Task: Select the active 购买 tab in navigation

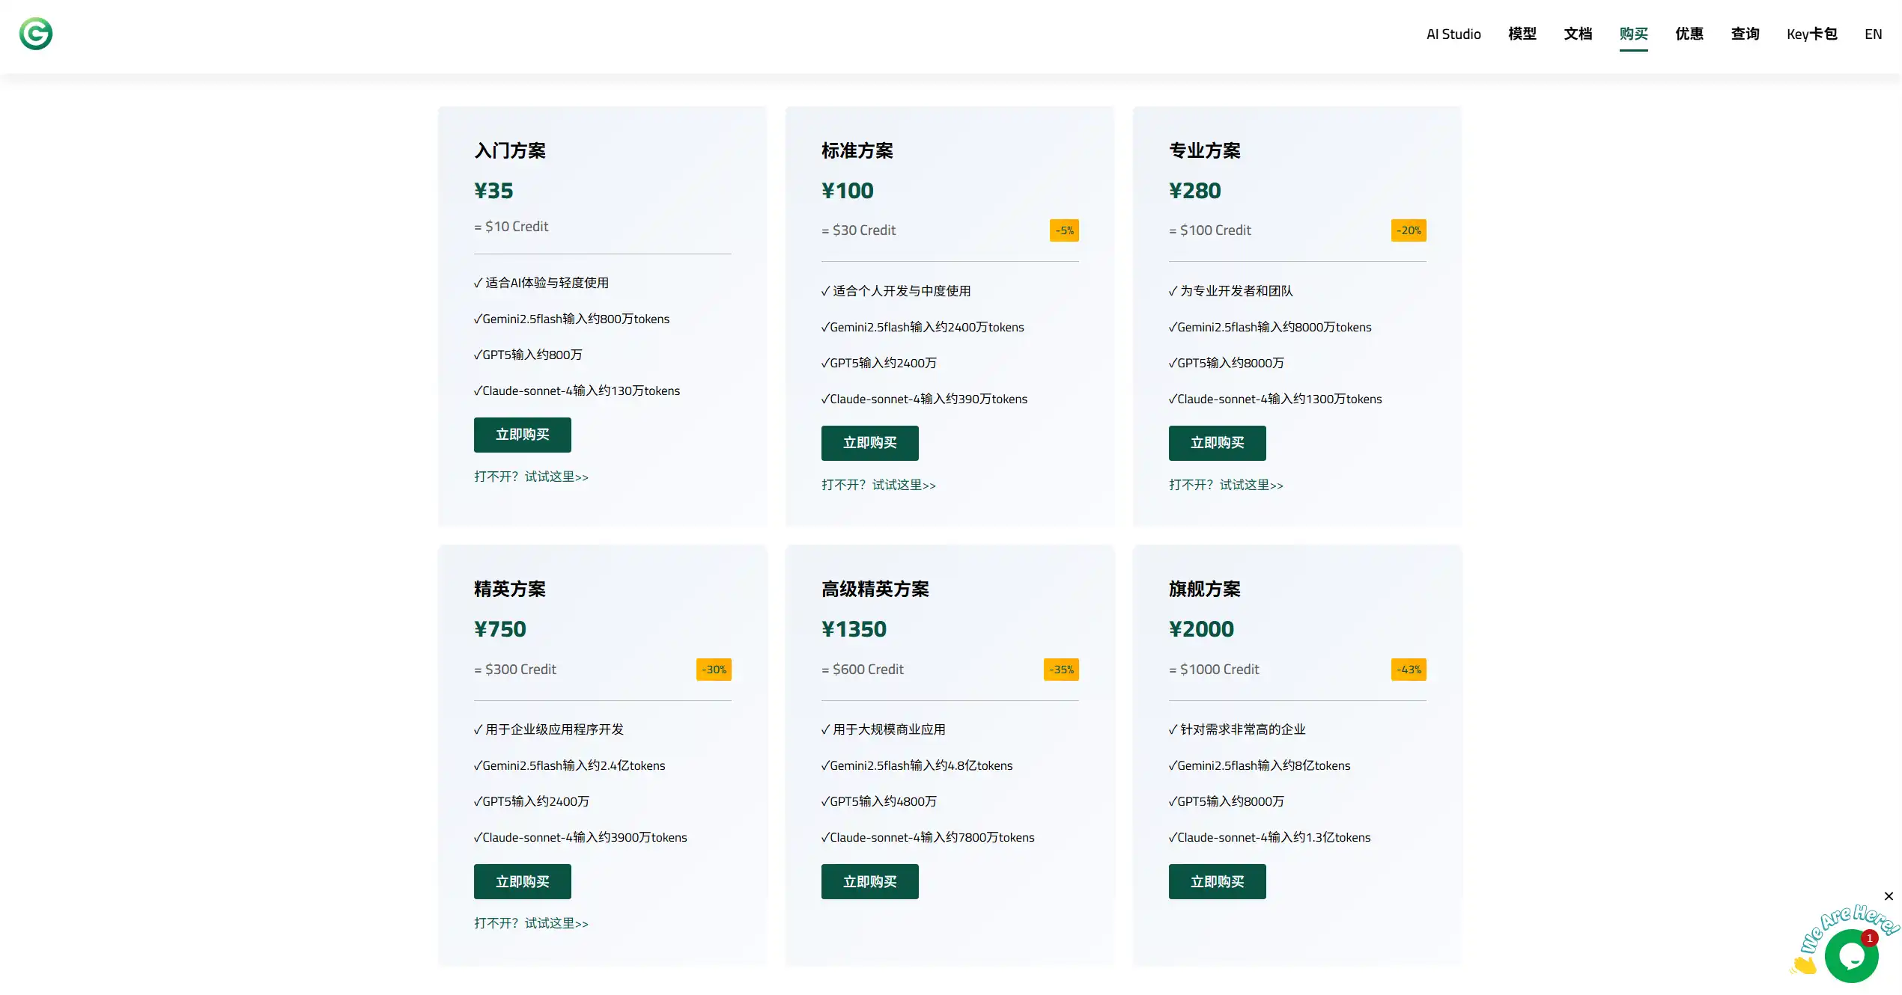Action: pyautogui.click(x=1635, y=34)
